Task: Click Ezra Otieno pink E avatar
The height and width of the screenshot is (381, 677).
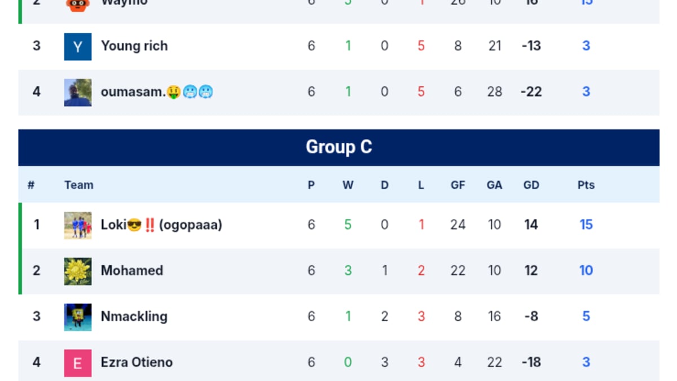Action: tap(78, 363)
